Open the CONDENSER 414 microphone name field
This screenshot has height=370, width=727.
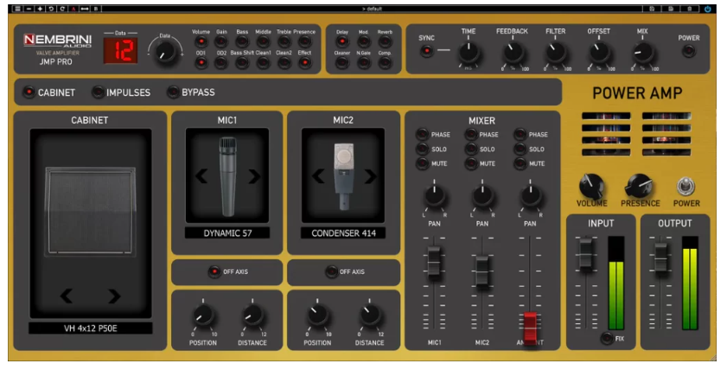(x=343, y=233)
